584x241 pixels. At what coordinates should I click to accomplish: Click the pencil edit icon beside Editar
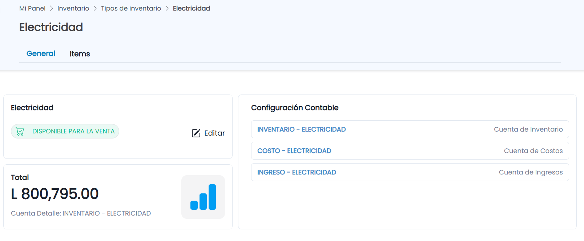pos(196,133)
